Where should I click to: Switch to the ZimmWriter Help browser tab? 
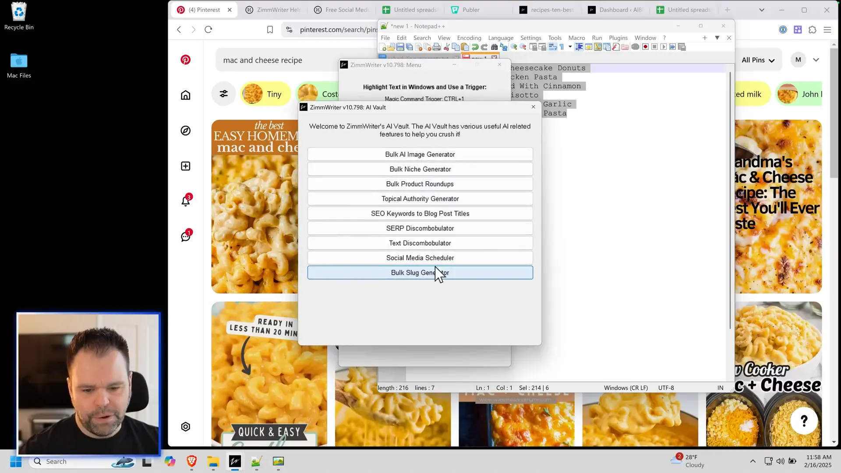coord(274,10)
